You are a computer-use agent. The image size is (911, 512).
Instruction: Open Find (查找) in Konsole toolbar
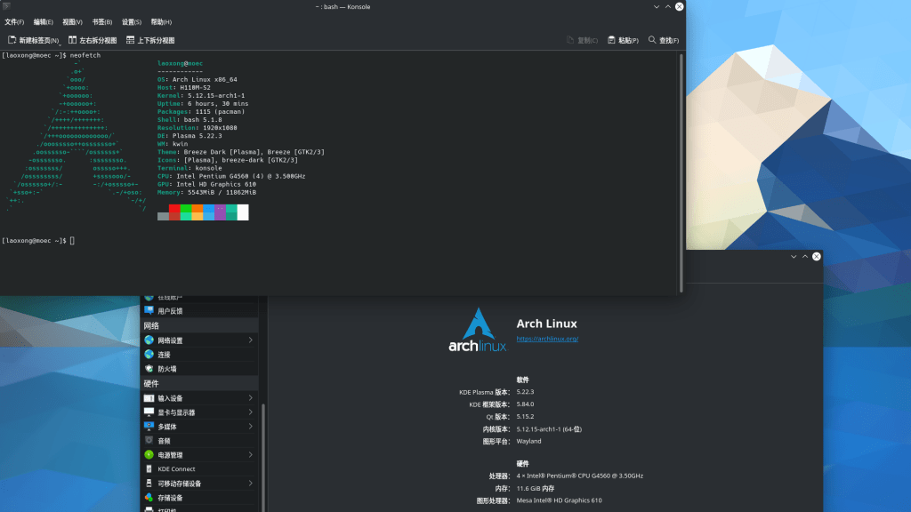(664, 40)
